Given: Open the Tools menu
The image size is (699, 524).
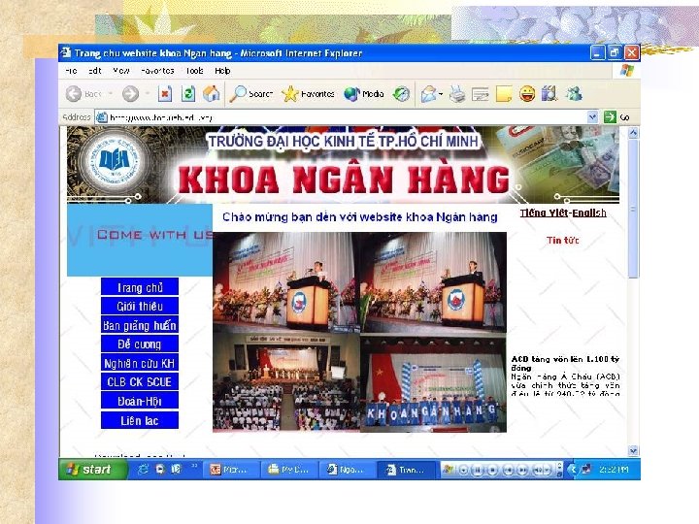Looking at the screenshot, I should (194, 71).
